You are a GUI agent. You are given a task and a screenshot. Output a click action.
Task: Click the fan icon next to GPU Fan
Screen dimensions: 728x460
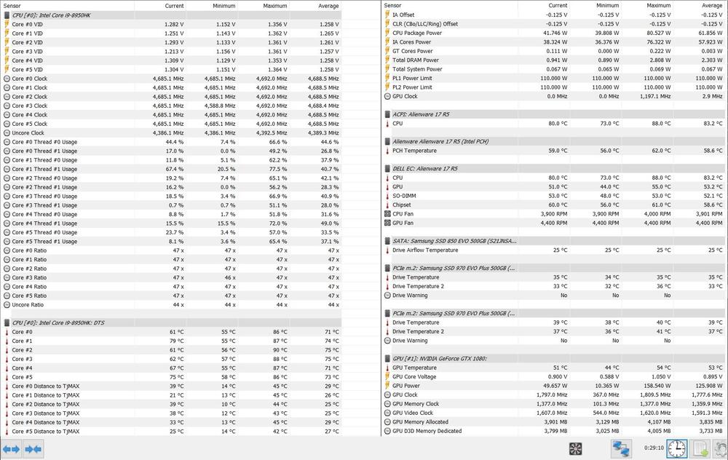pos(387,223)
